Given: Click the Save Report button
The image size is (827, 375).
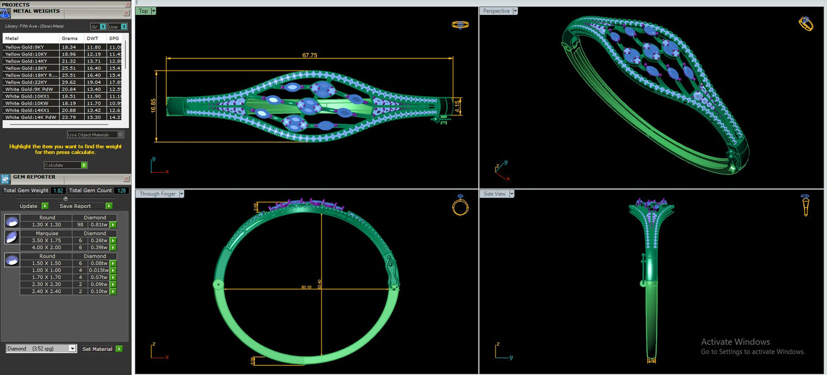Looking at the screenshot, I should coord(81,206).
